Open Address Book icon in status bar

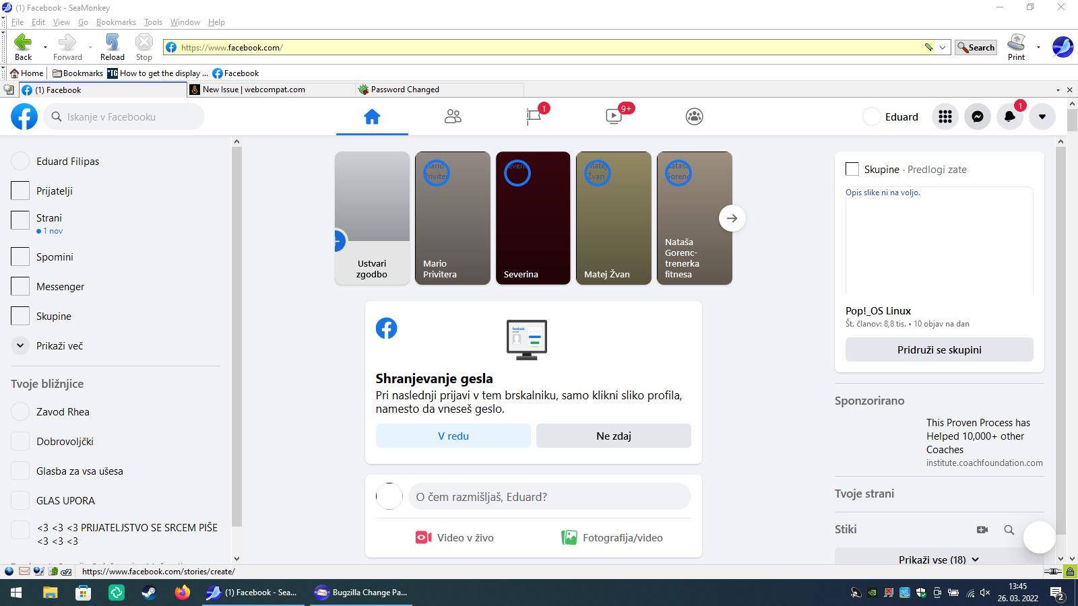pos(53,572)
